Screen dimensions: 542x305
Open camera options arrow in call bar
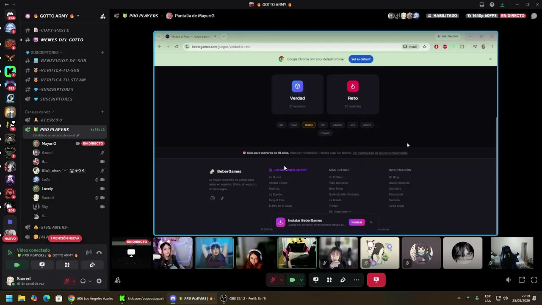pyautogui.click(x=301, y=280)
